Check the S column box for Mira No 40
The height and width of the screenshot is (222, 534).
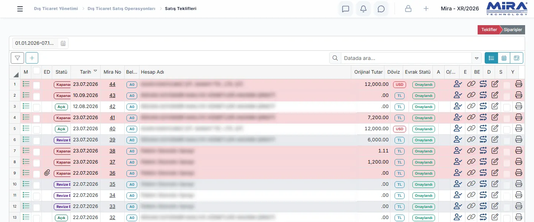click(x=507, y=130)
